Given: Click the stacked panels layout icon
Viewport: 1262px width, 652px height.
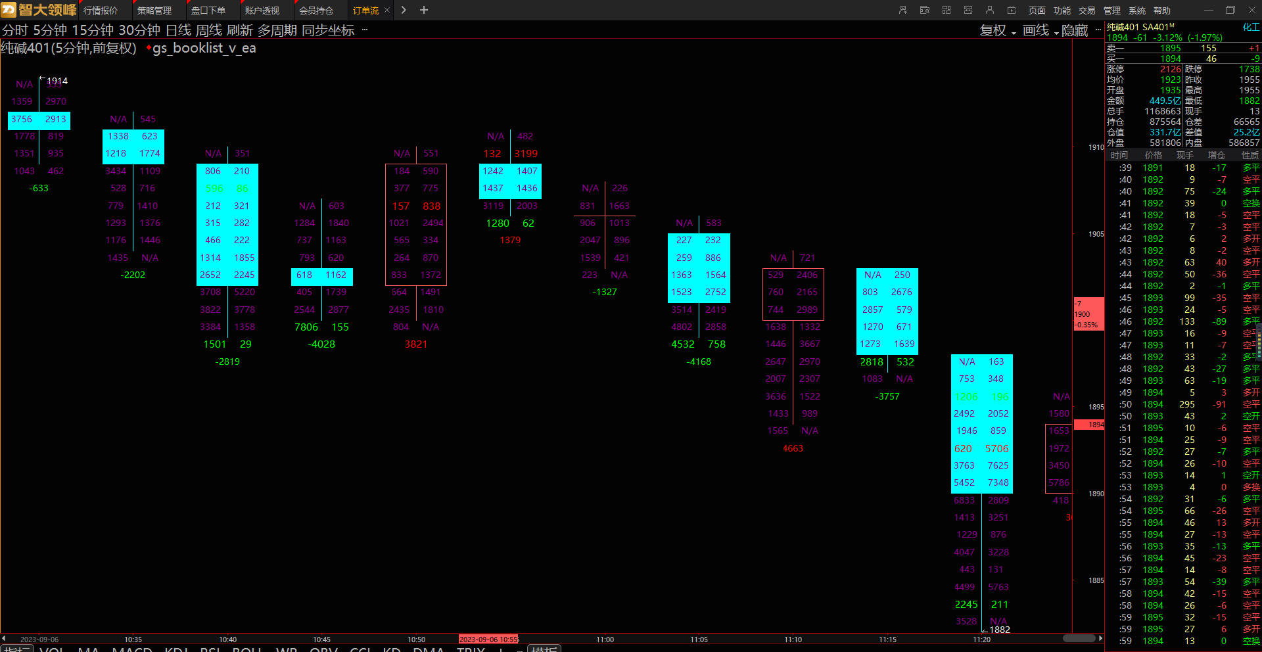Looking at the screenshot, I should [x=968, y=10].
